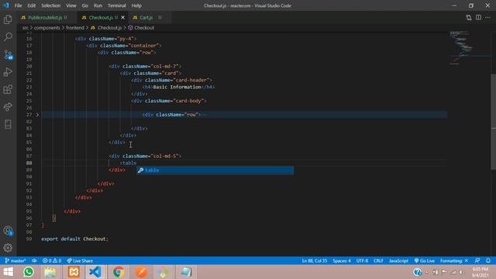Image resolution: width=496 pixels, height=279 pixels.
Task: Click the components breadcrumb
Action: click(46, 28)
